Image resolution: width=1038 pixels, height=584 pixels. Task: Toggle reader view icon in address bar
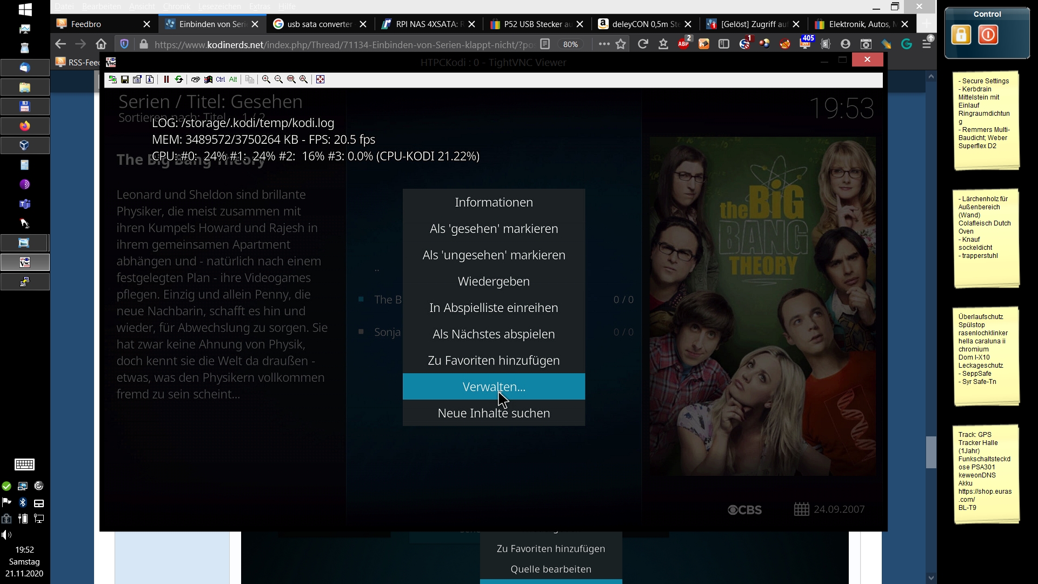(545, 44)
